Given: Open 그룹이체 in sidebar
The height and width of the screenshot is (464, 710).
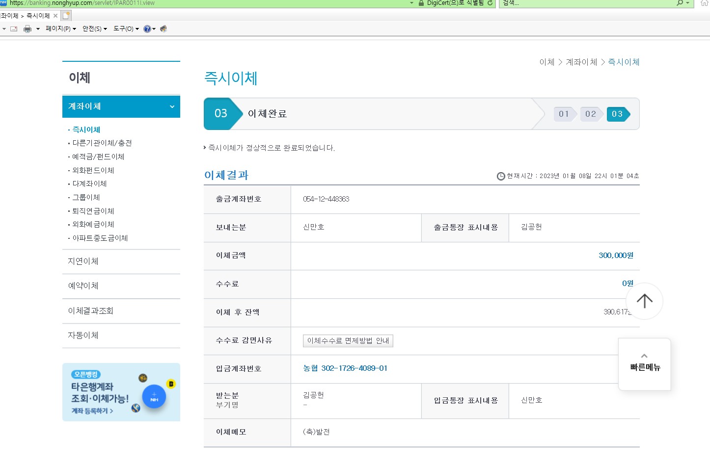Looking at the screenshot, I should coord(86,197).
